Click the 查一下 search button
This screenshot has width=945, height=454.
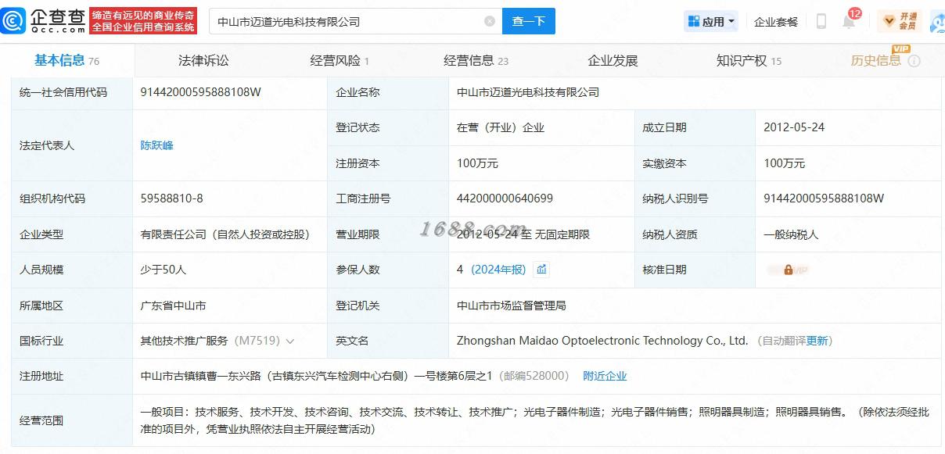tap(529, 21)
